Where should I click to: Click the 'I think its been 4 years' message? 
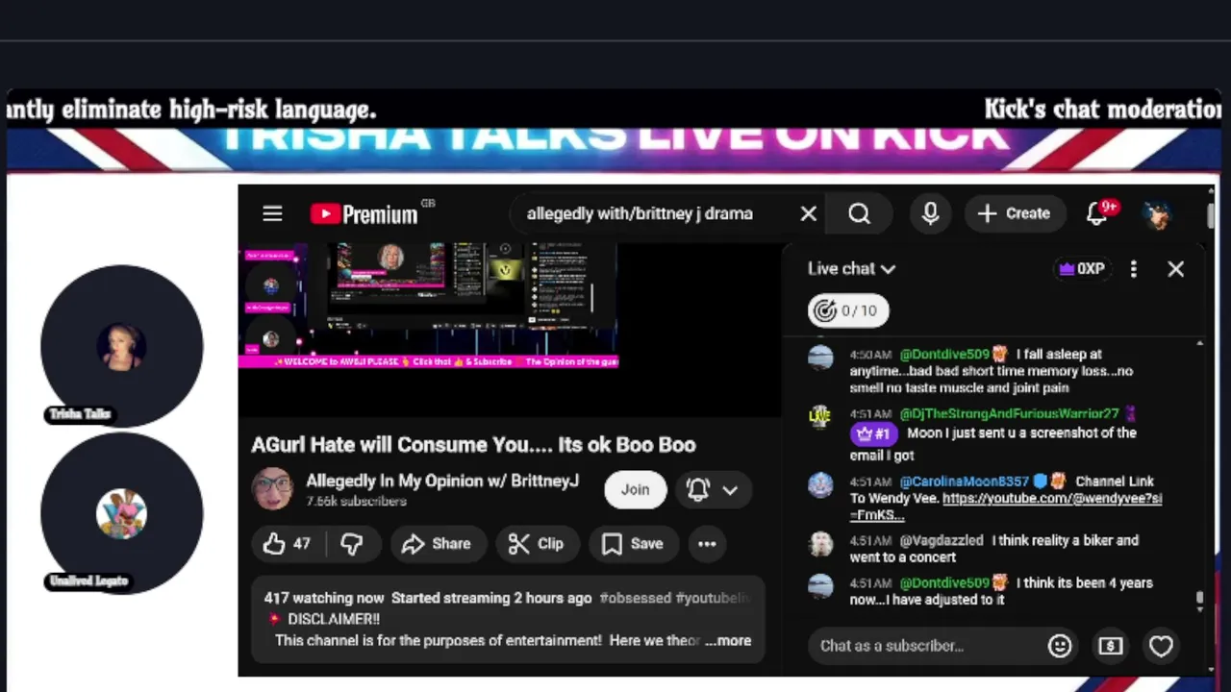(1001, 591)
